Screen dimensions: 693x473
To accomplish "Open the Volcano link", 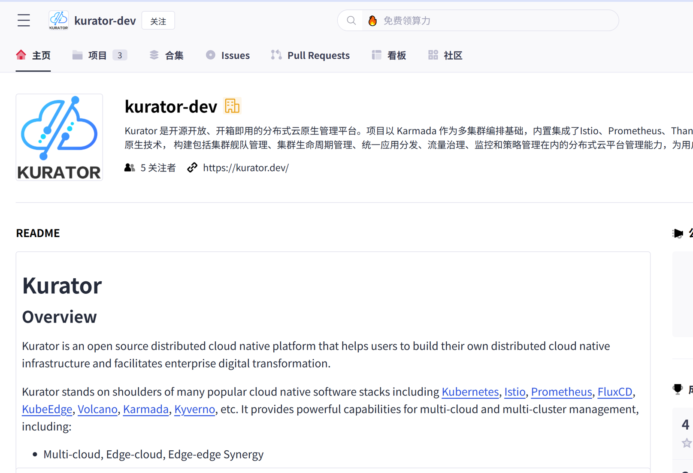I will pos(97,409).
